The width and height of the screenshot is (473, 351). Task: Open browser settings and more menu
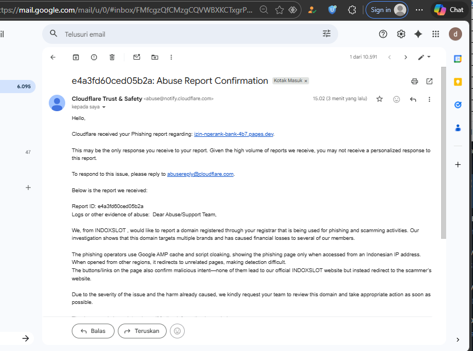[419, 10]
